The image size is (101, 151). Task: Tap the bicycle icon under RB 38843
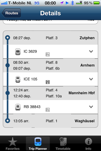pyautogui.click(x=47, y=110)
